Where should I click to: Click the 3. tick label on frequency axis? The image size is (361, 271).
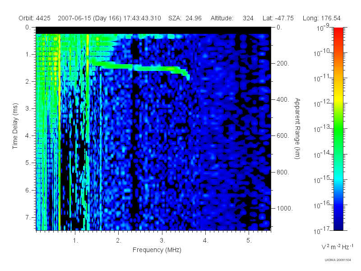pyautogui.click(x=162, y=241)
